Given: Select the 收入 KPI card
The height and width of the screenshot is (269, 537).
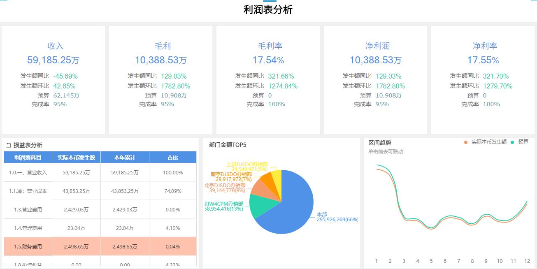Looking at the screenshot, I should (53, 79).
